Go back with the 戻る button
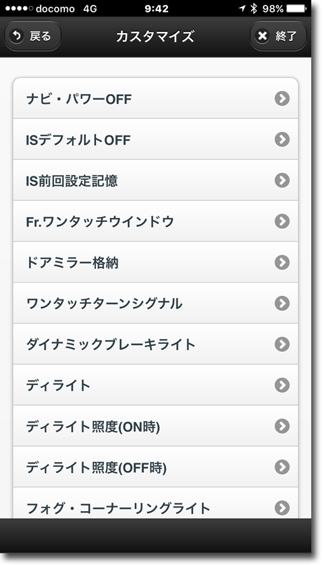323x565 pixels. pos(33,36)
